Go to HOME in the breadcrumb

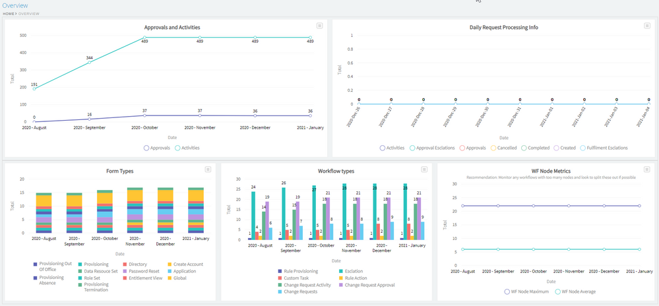pos(8,13)
